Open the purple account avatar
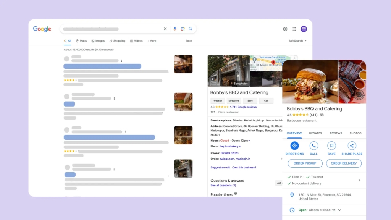Screen dimensions: 391x220 (x=304, y=29)
